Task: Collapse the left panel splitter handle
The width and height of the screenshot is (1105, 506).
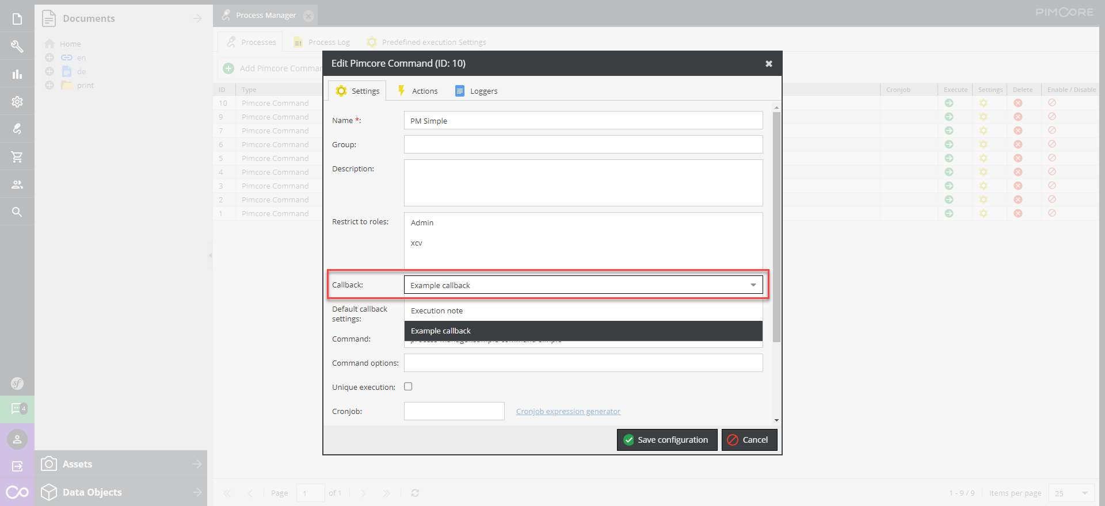Action: 210,255
